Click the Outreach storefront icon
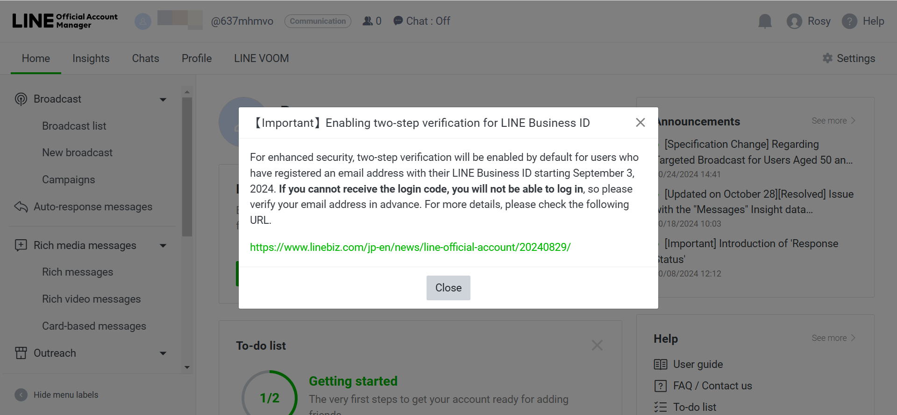The image size is (897, 415). pyautogui.click(x=21, y=353)
